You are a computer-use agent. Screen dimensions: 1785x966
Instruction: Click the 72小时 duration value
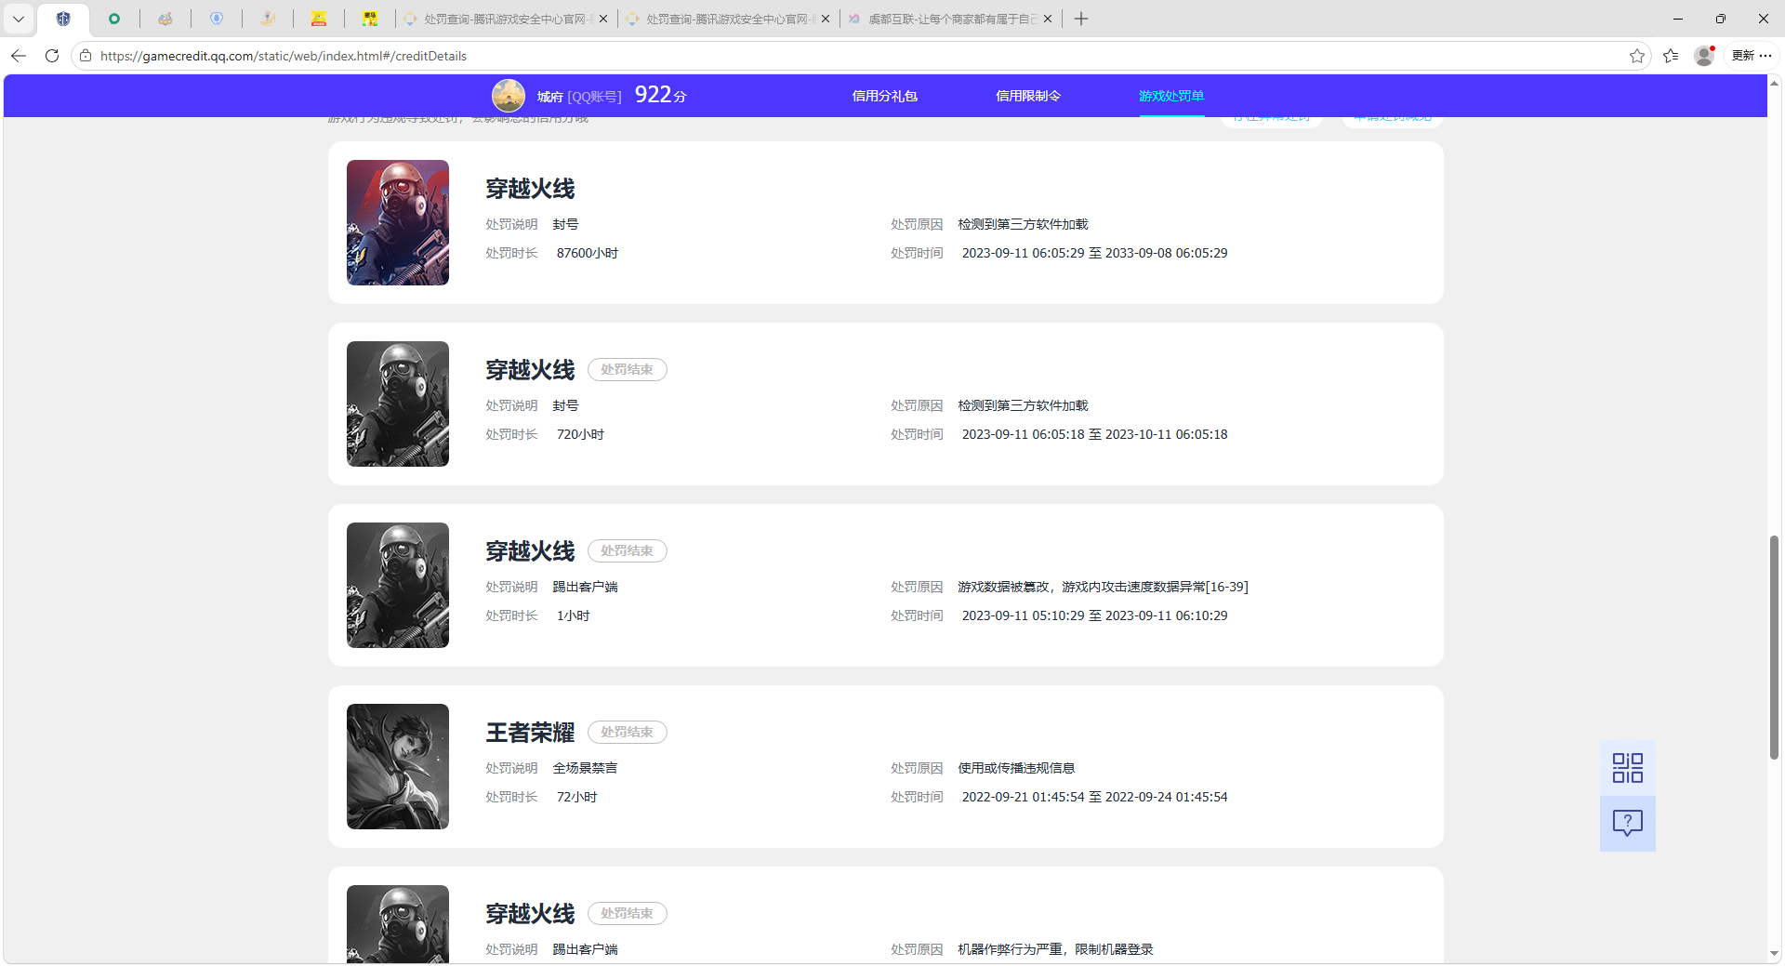[x=576, y=797]
